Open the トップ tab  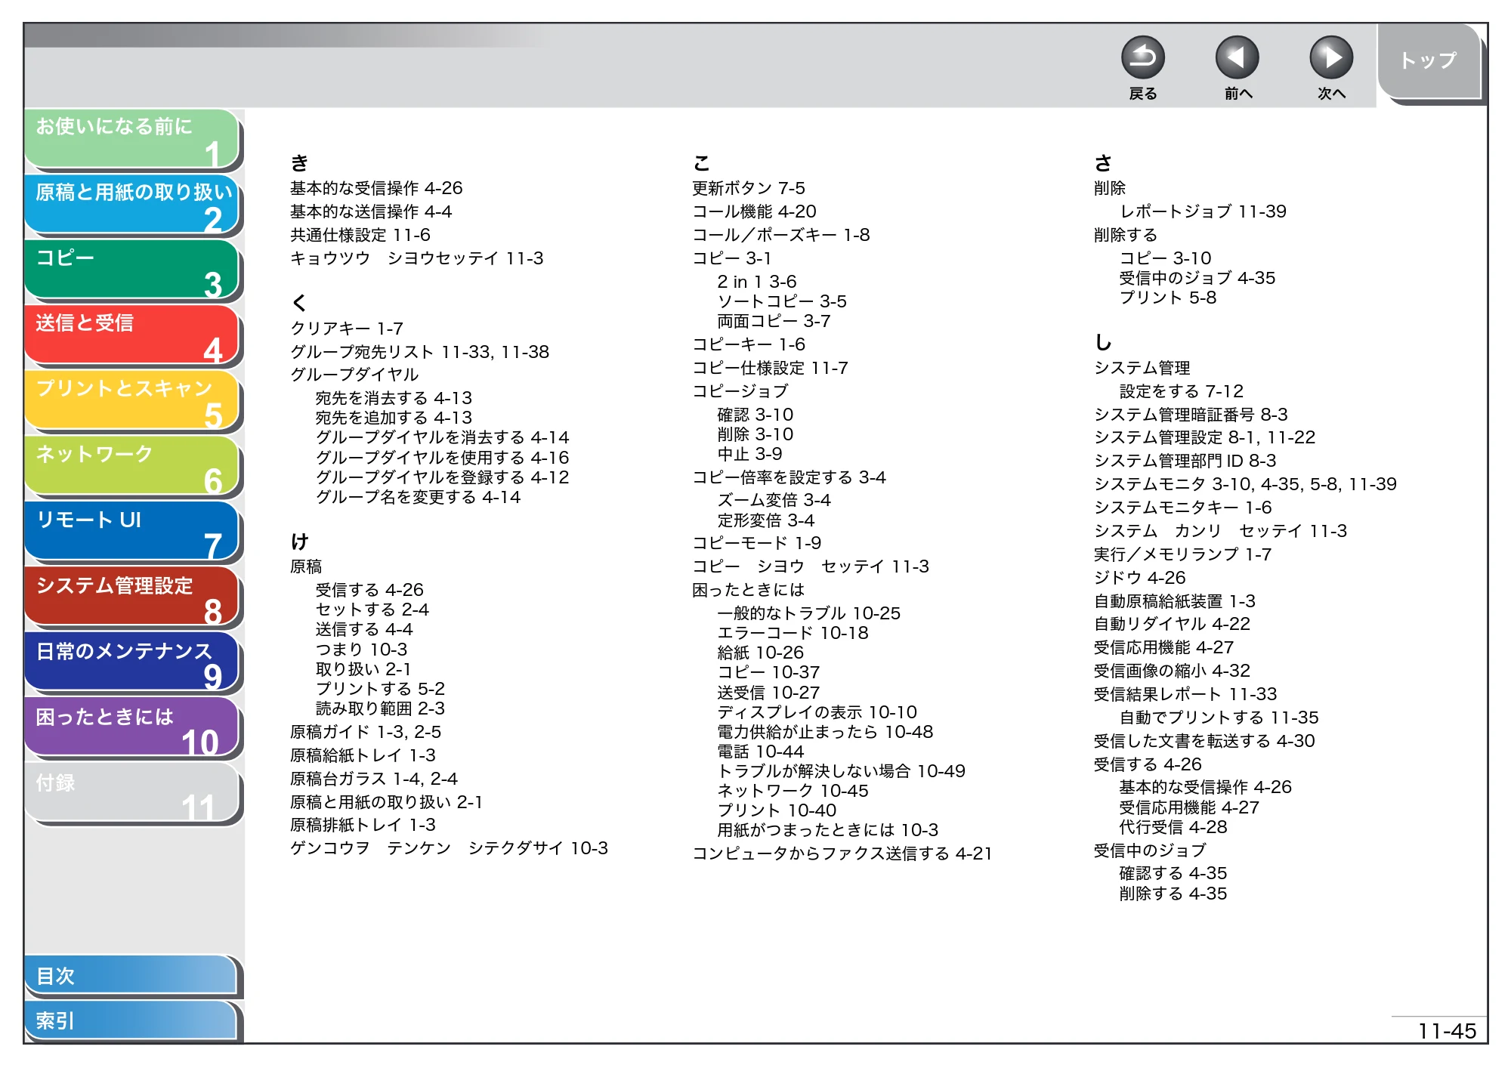(x=1428, y=61)
